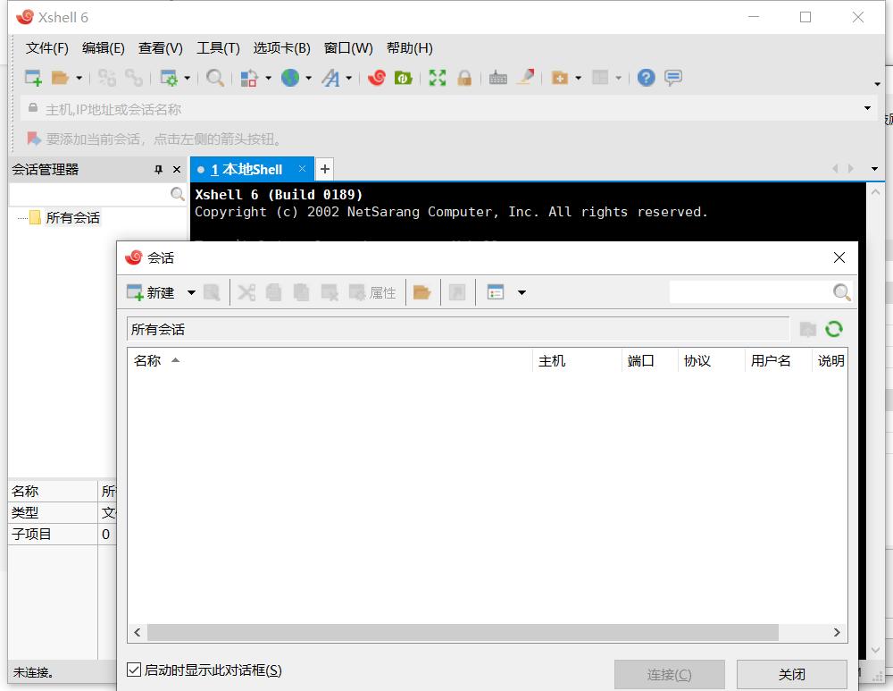Screen dimensions: 893x691
Task: Click the horizontal scrollbar in session list
Action: click(463, 632)
